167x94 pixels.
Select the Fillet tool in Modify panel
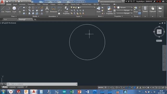37,10
